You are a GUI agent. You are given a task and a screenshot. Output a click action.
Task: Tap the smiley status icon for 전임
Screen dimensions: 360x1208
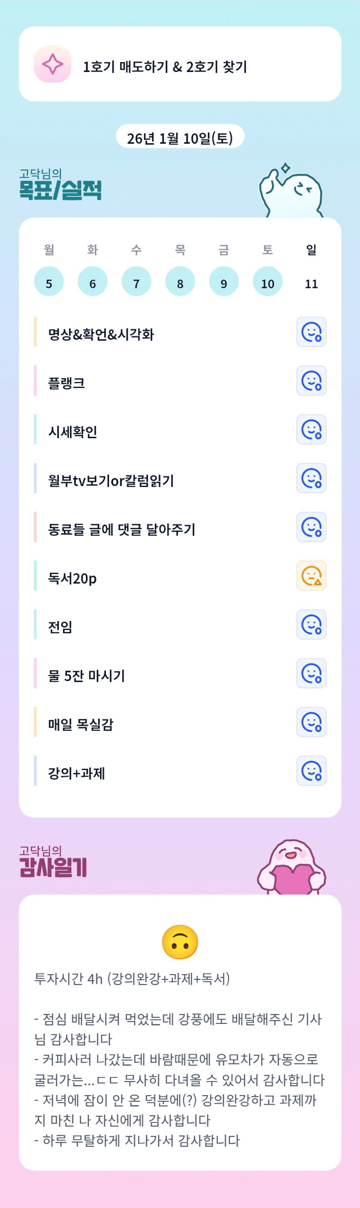point(311,624)
